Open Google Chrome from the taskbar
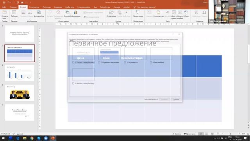The image size is (250, 141). click(32, 138)
